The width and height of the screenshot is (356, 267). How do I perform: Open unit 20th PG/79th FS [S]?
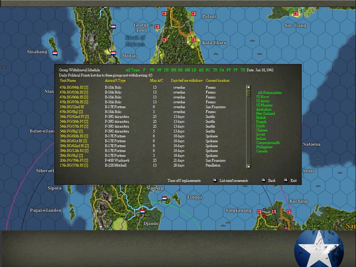tap(74, 161)
